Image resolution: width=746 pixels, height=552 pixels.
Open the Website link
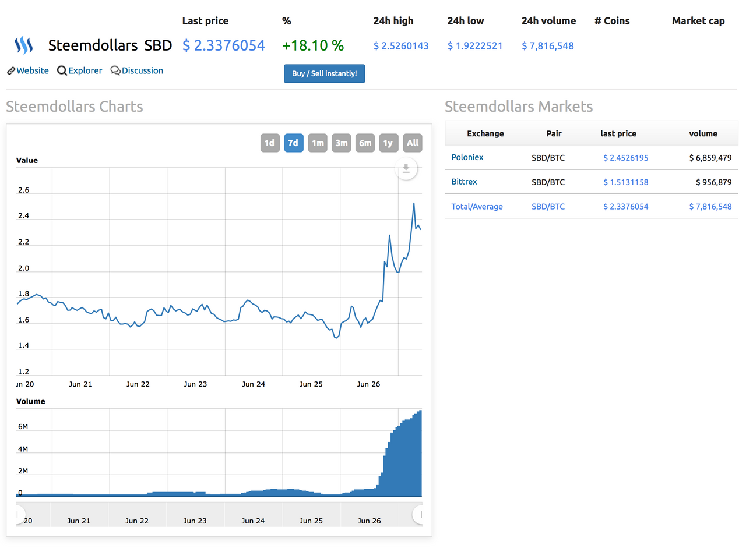tap(33, 70)
